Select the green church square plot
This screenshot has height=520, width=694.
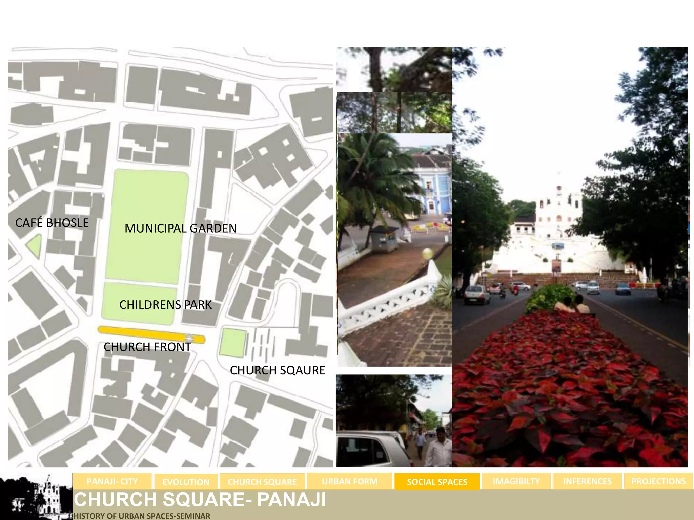(x=232, y=342)
